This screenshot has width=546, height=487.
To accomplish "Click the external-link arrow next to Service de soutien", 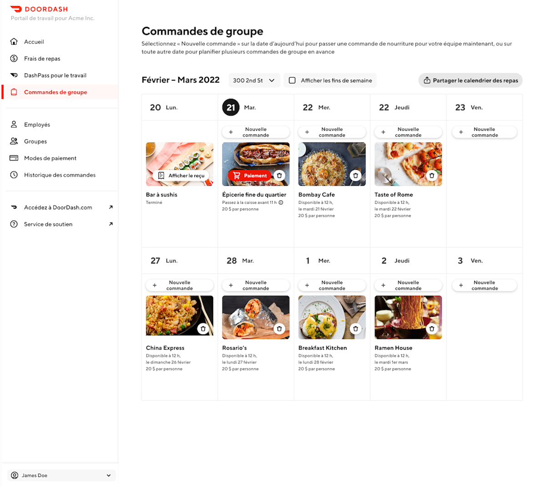I will click(111, 224).
